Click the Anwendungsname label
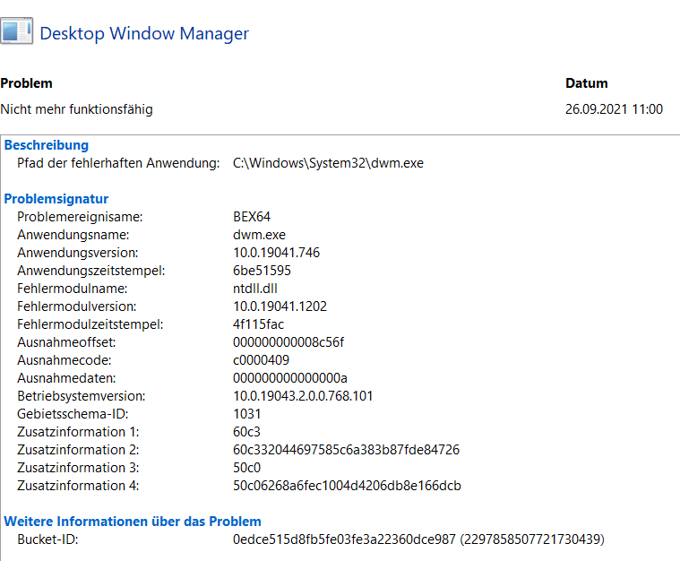Screen dimensions: 680x561 [x=73, y=235]
